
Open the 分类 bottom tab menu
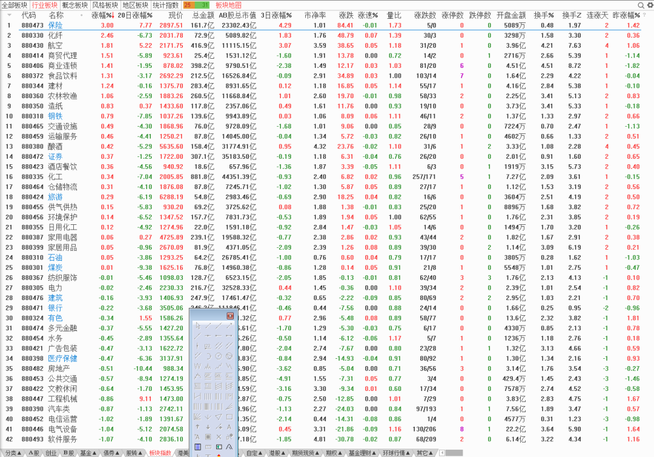click(x=13, y=453)
